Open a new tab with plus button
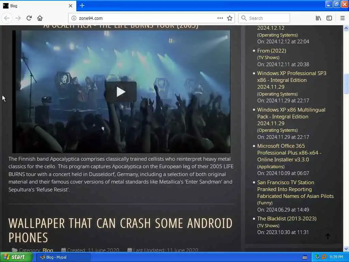This screenshot has height=262, width=349. tap(82, 5)
